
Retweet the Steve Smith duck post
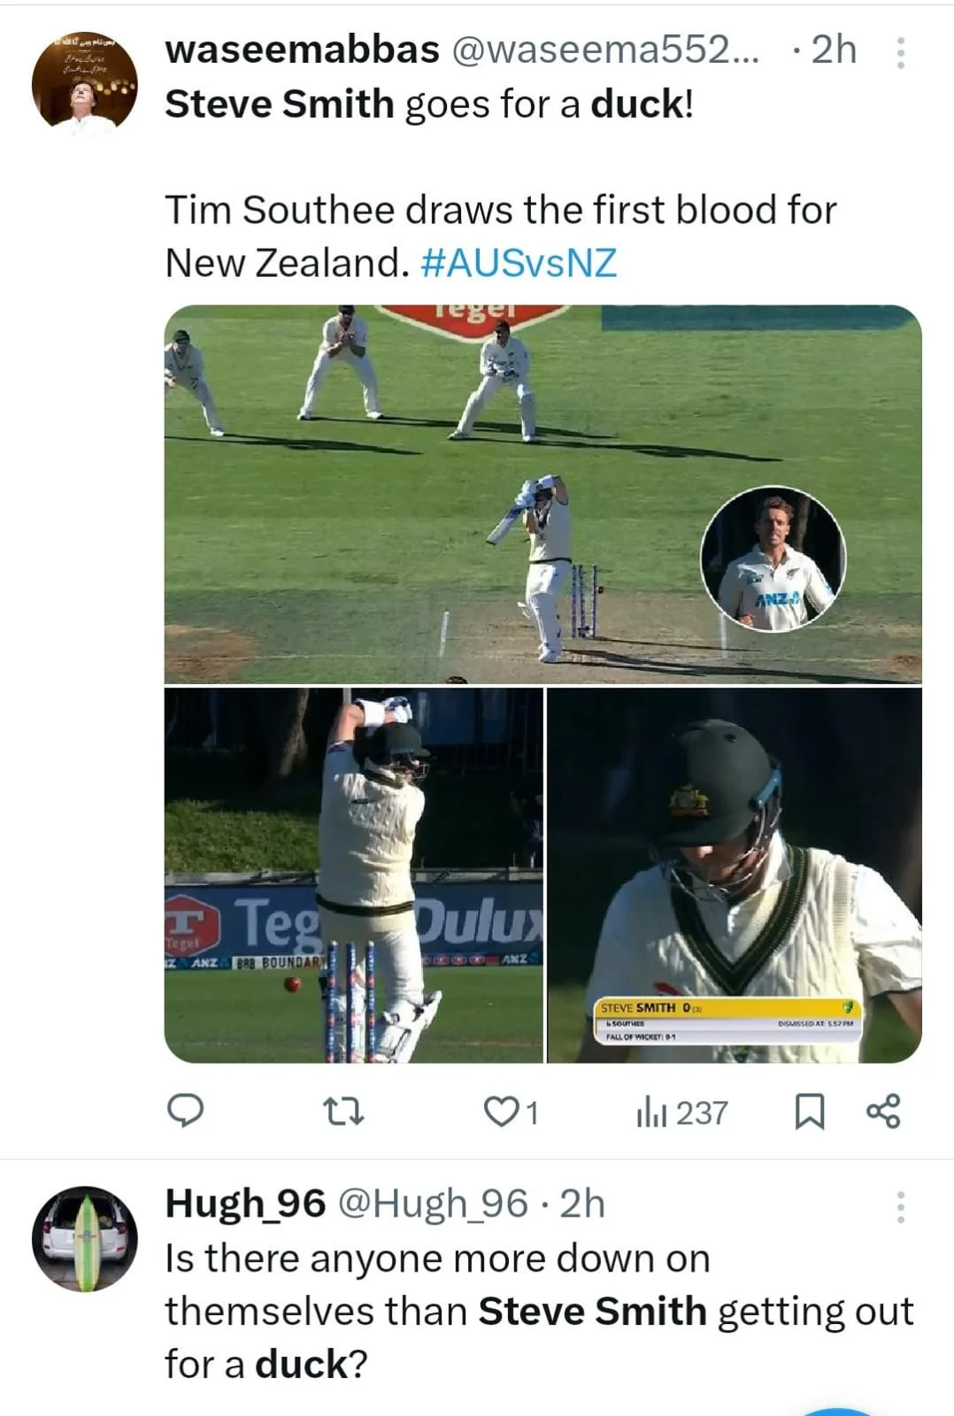click(342, 1111)
